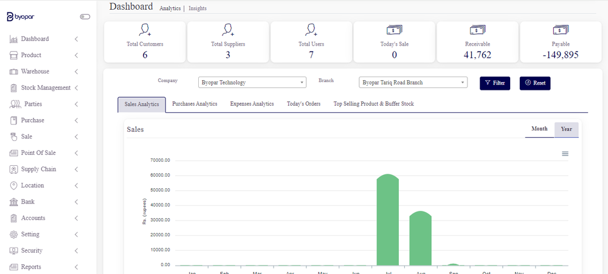
Task: Expand the Sale menu chevron
Action: (x=77, y=137)
